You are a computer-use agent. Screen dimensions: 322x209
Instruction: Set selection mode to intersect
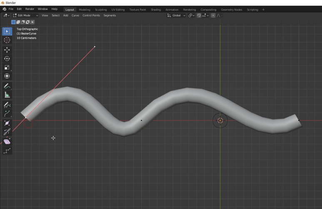point(32,22)
